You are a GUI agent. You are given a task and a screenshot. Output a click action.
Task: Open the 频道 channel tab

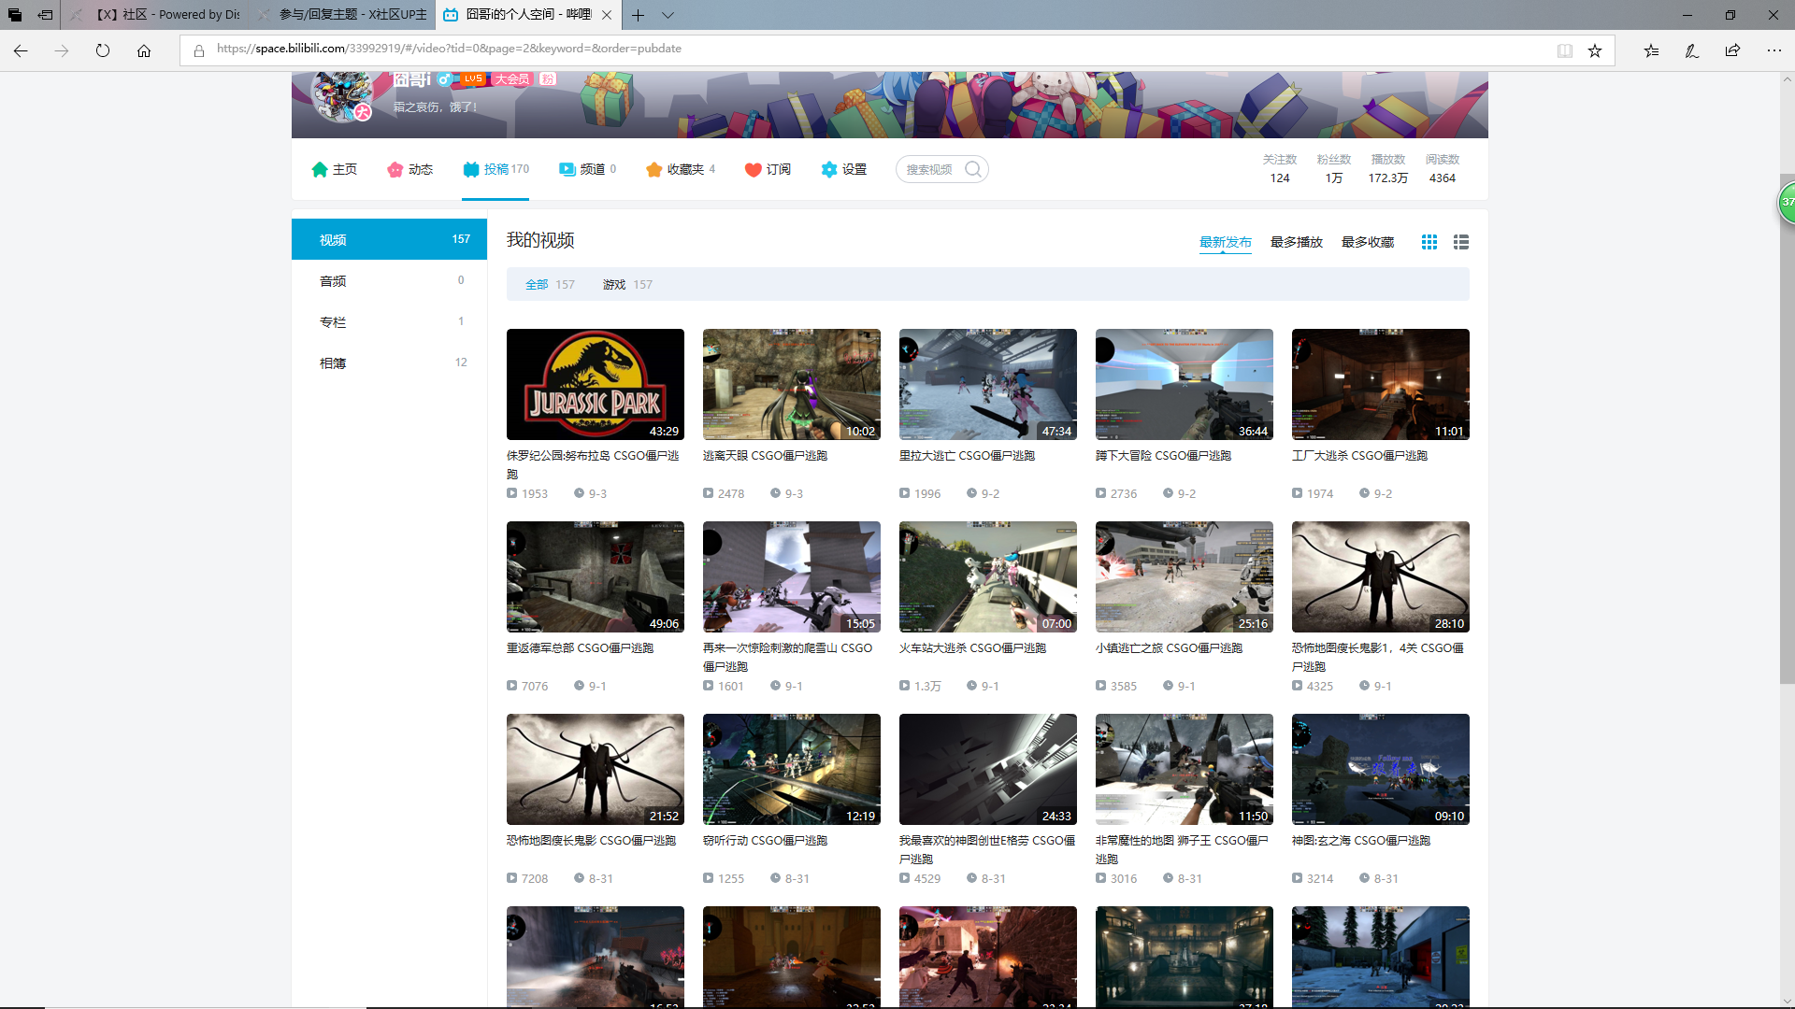(x=587, y=169)
